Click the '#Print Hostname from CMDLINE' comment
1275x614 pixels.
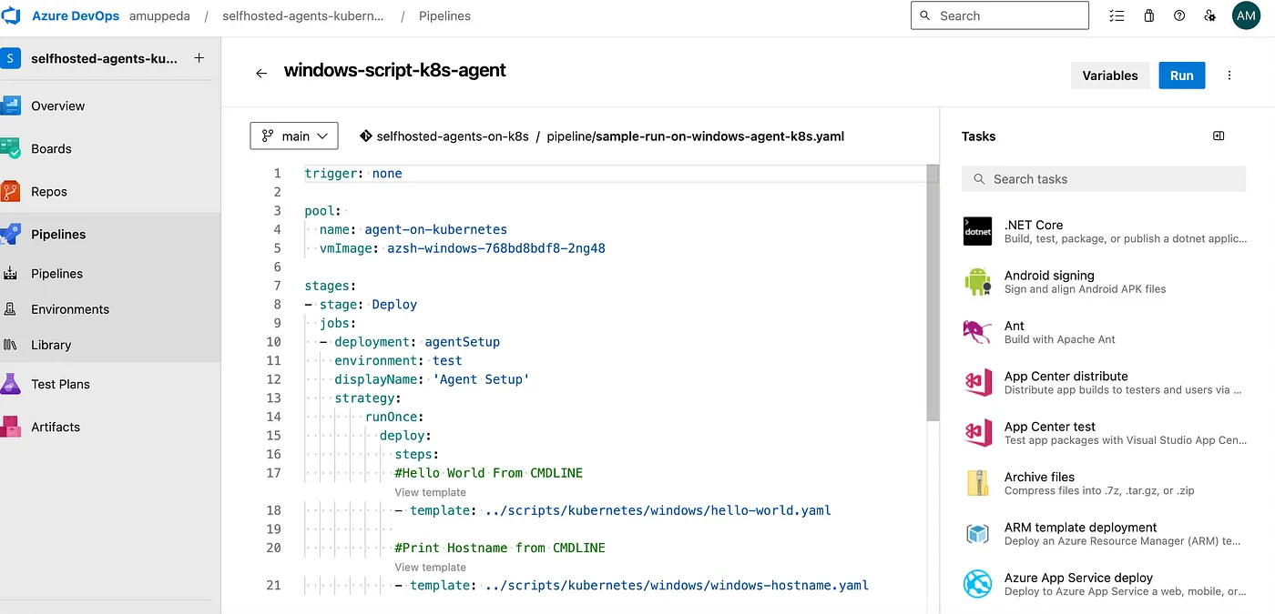(500, 548)
